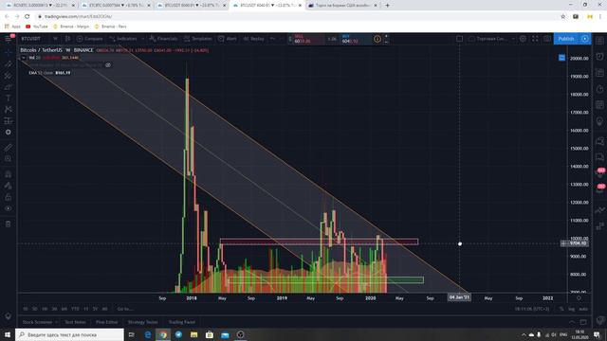Screen dimensions: 607x341
Task: Click the play icon beside Publish
Action: pos(585,39)
